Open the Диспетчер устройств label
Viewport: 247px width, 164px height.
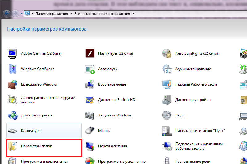click(193, 100)
